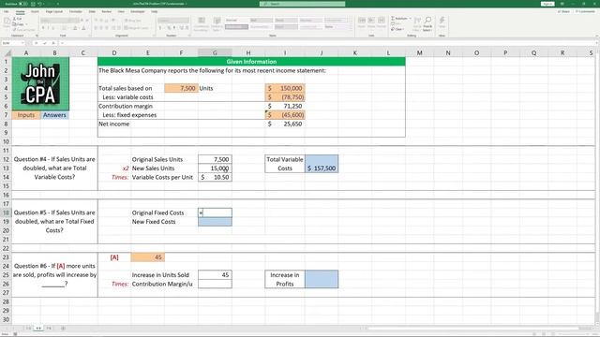Screen dimensions: 600x337
Task: Click the Name Box field
Action: (12, 43)
